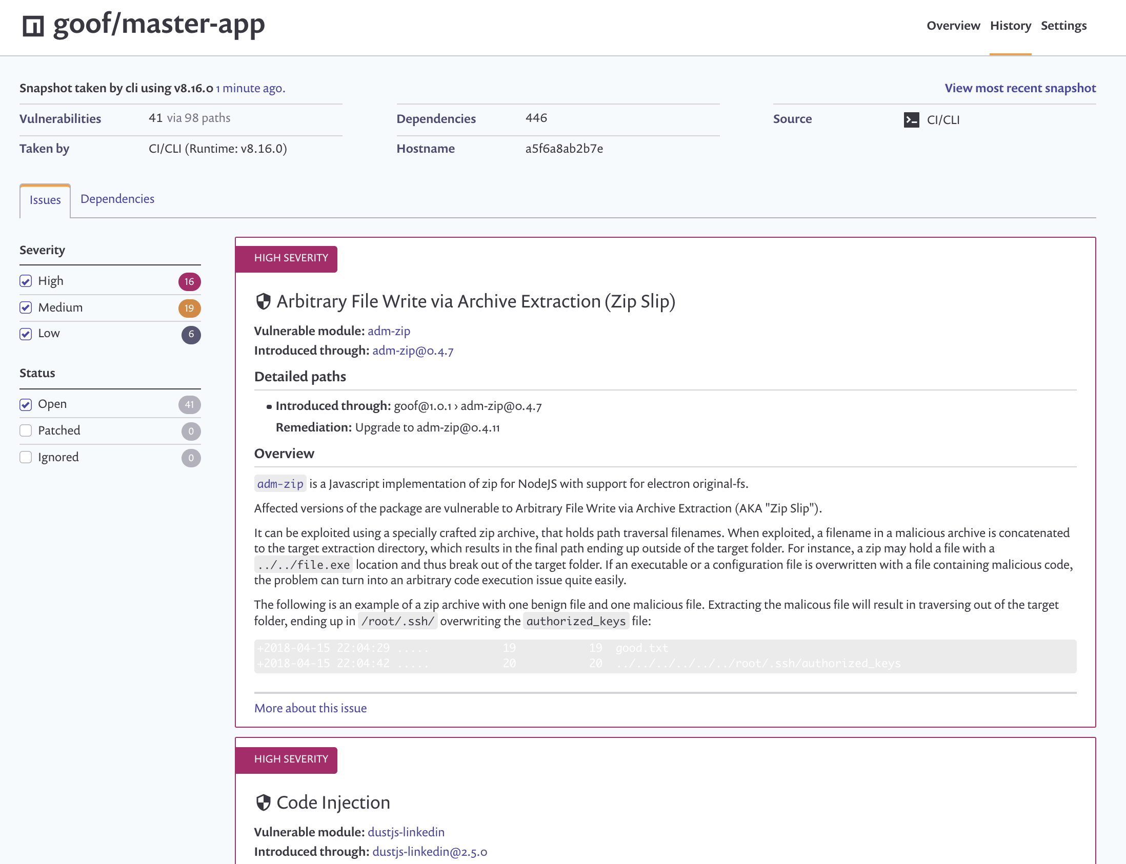Toggle the Medium severity checkbox

[26, 307]
